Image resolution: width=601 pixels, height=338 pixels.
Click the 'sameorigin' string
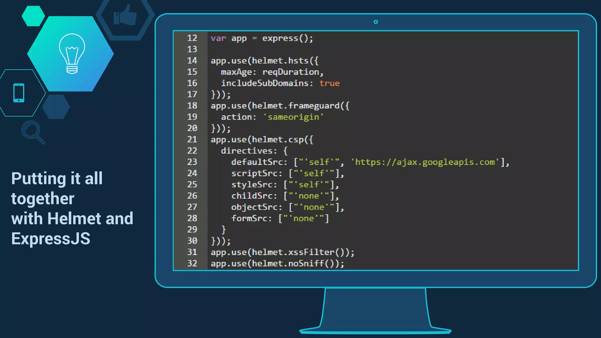pos(293,117)
